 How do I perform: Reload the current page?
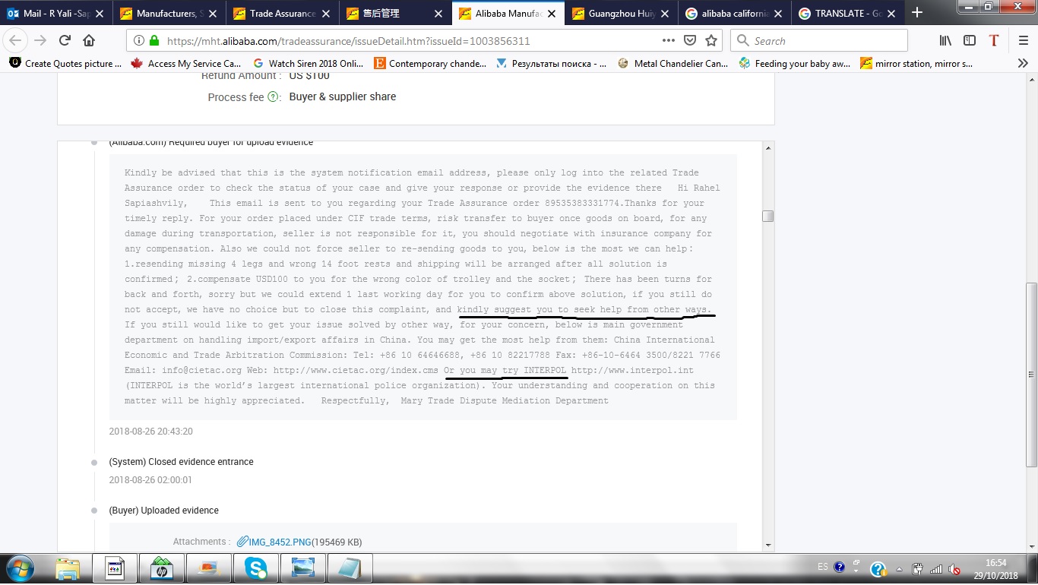pos(65,41)
